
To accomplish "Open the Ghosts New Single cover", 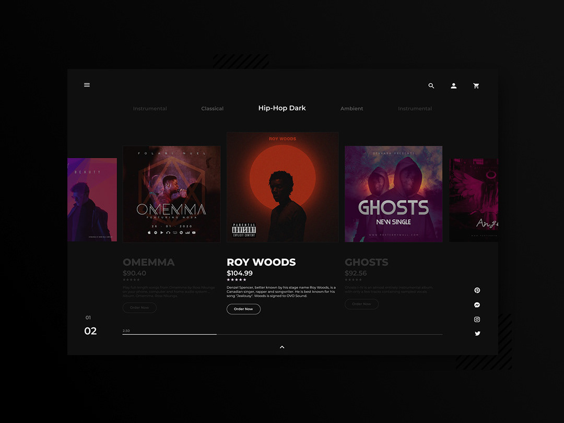I will (394, 194).
